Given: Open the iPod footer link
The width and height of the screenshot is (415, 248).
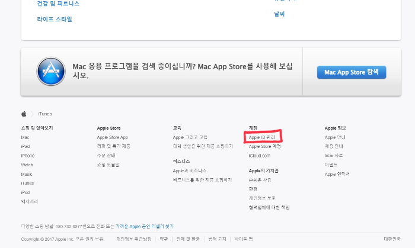Looking at the screenshot, I should 25,192.
